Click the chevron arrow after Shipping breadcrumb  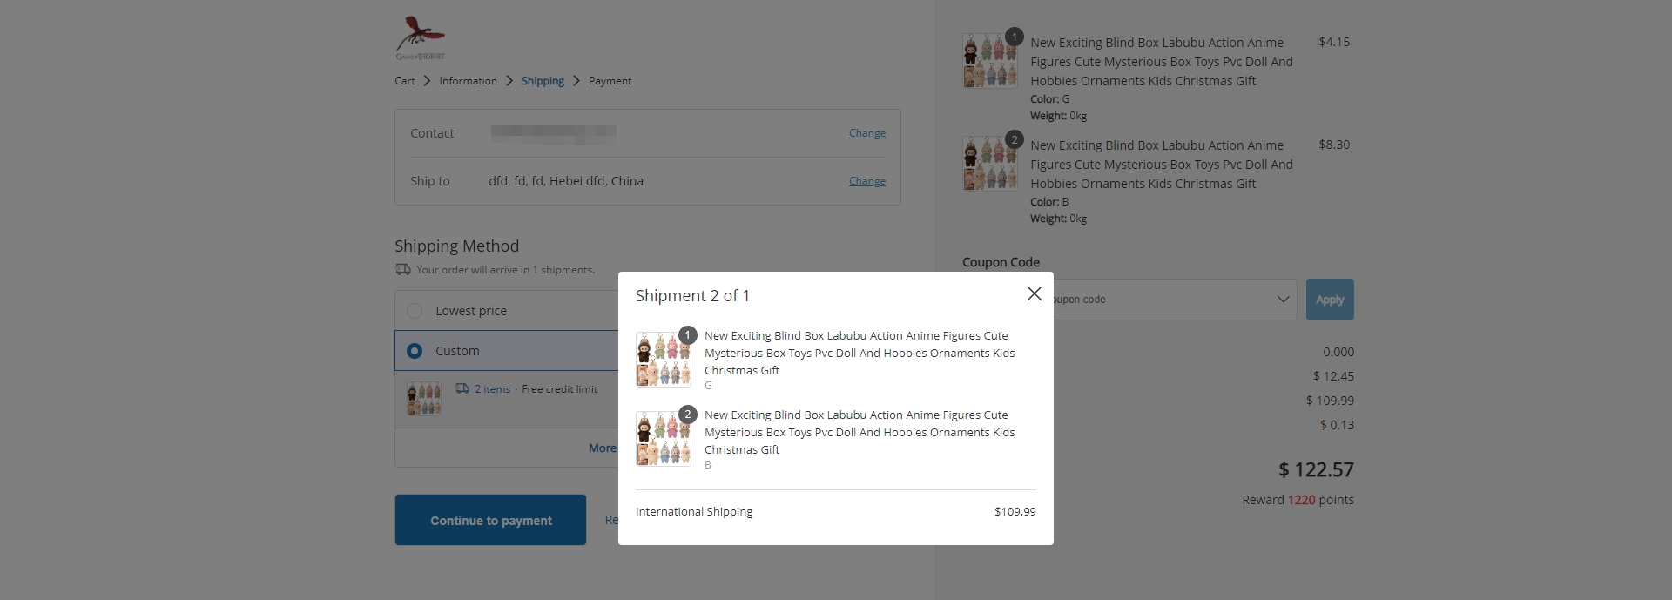coord(576,81)
